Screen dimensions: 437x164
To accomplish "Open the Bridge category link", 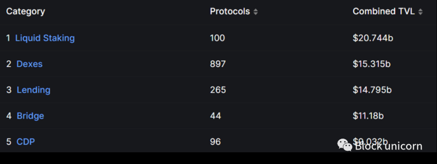I will point(30,116).
